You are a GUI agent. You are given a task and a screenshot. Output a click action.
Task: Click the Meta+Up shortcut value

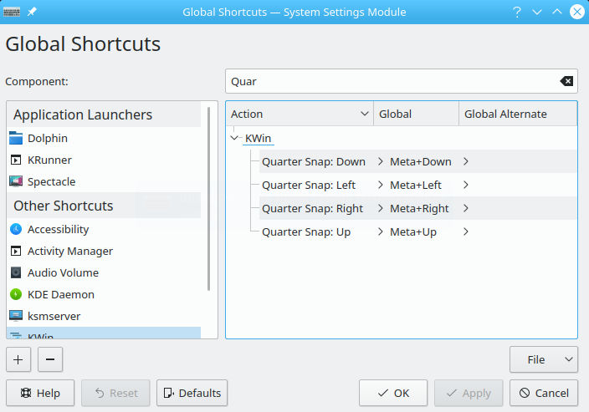coord(413,231)
